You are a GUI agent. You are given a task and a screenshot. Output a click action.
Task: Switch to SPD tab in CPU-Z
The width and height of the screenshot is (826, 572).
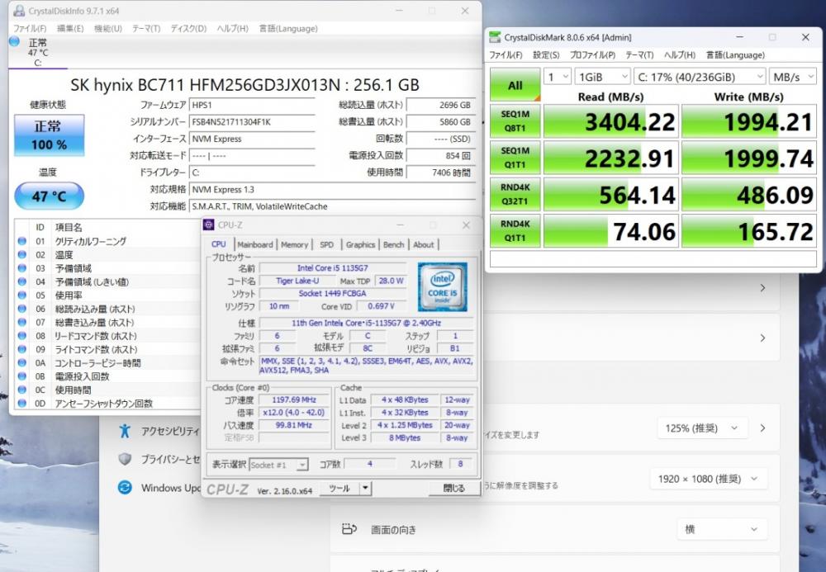326,244
